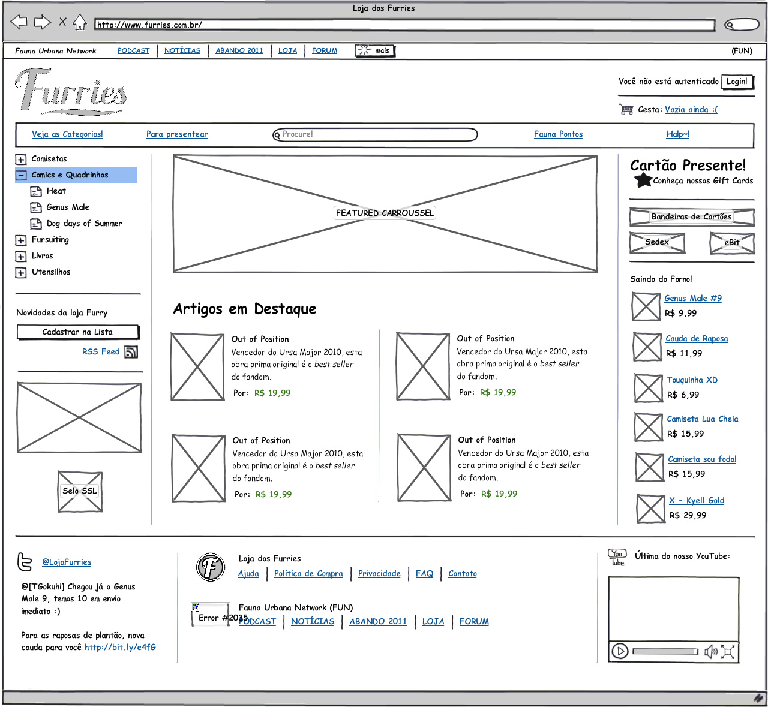Expand the Livros category
Screen dimensions: 768x707
click(21, 257)
